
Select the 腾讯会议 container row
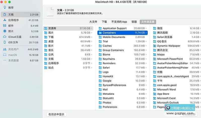click(177, 50)
